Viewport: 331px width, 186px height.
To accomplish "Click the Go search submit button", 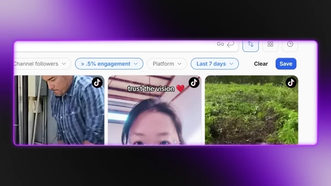I will coord(225,44).
